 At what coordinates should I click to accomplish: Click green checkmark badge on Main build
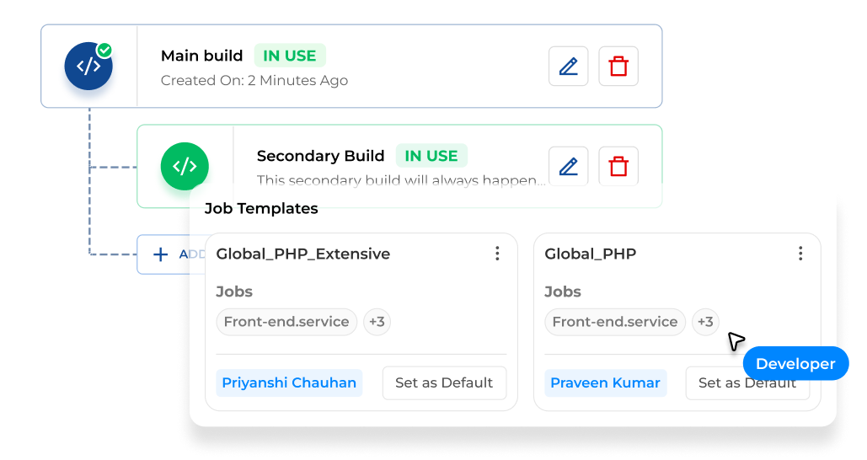(104, 50)
